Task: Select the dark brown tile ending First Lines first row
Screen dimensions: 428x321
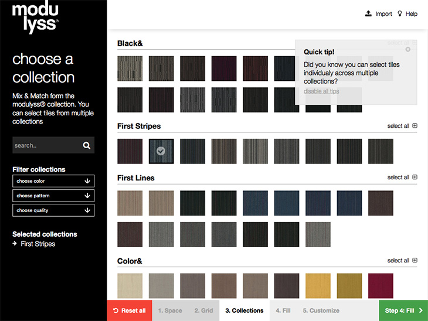Action: 381,203
